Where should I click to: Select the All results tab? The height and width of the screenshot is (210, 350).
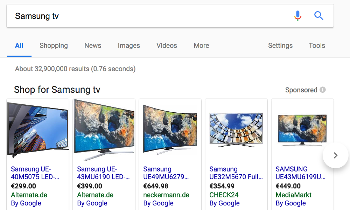[19, 45]
